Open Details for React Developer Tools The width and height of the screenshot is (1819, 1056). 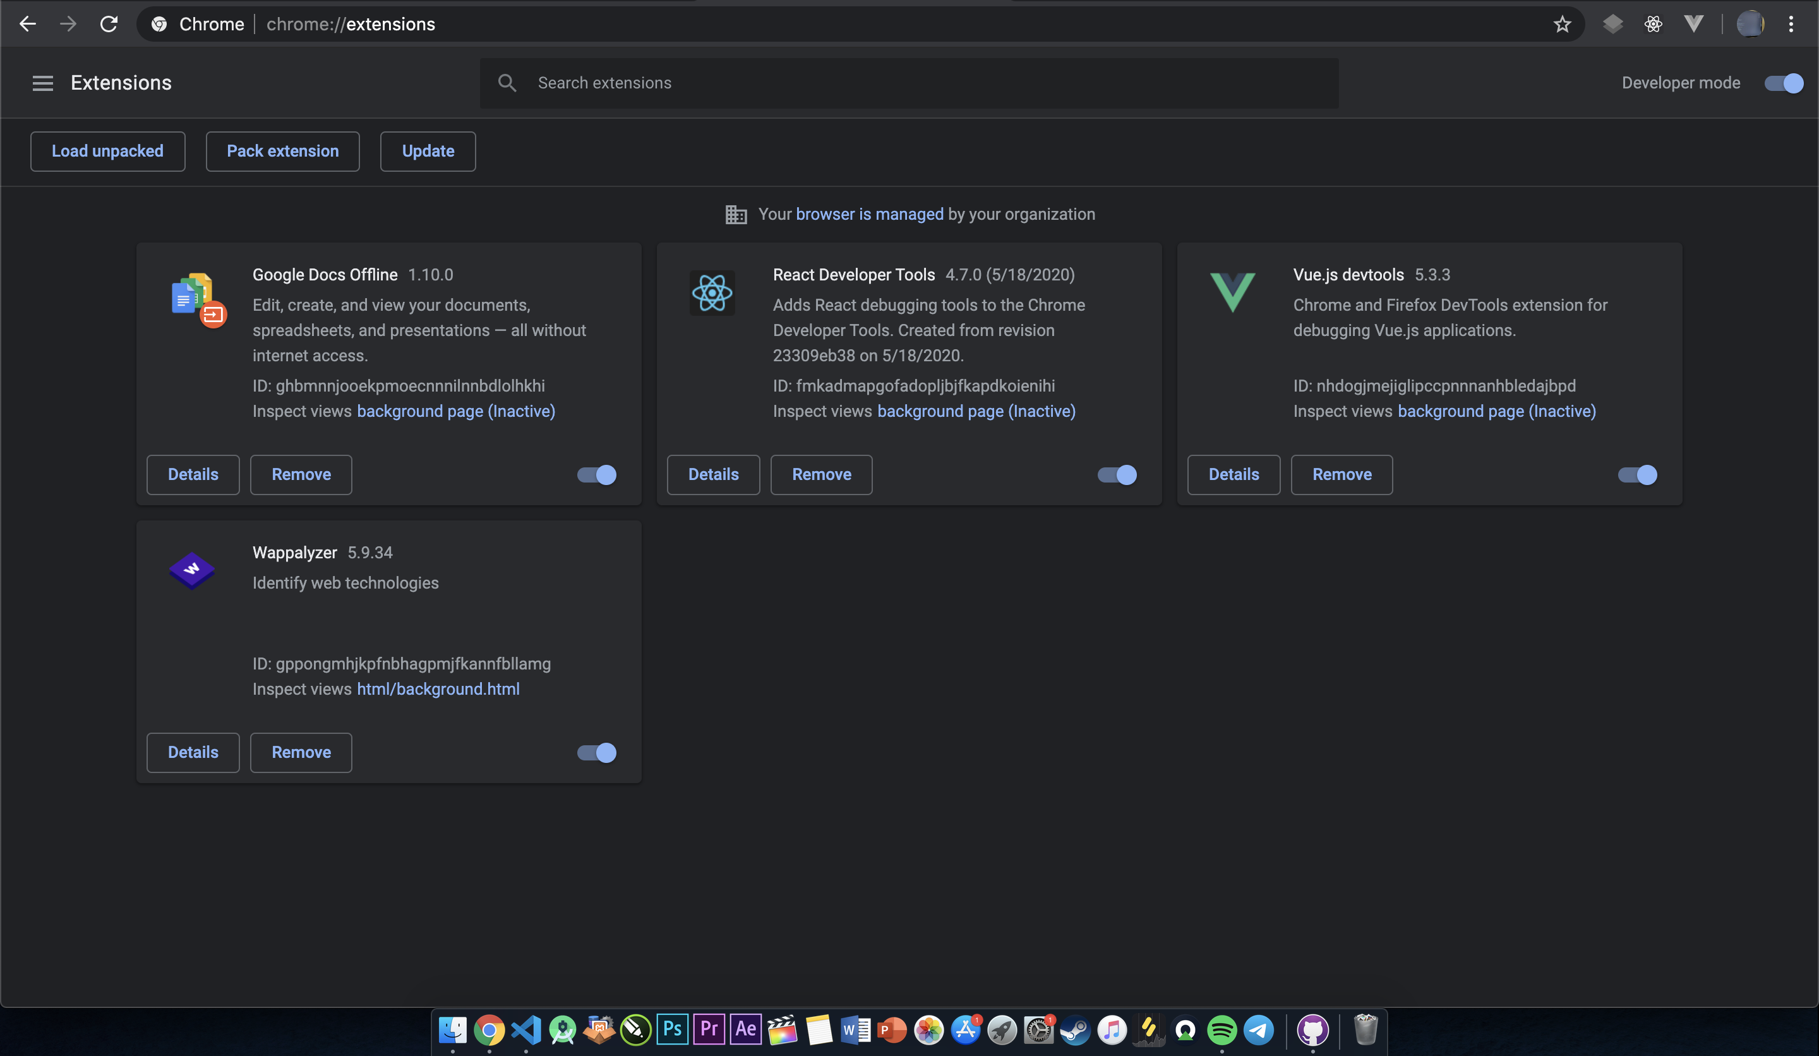[x=713, y=474]
